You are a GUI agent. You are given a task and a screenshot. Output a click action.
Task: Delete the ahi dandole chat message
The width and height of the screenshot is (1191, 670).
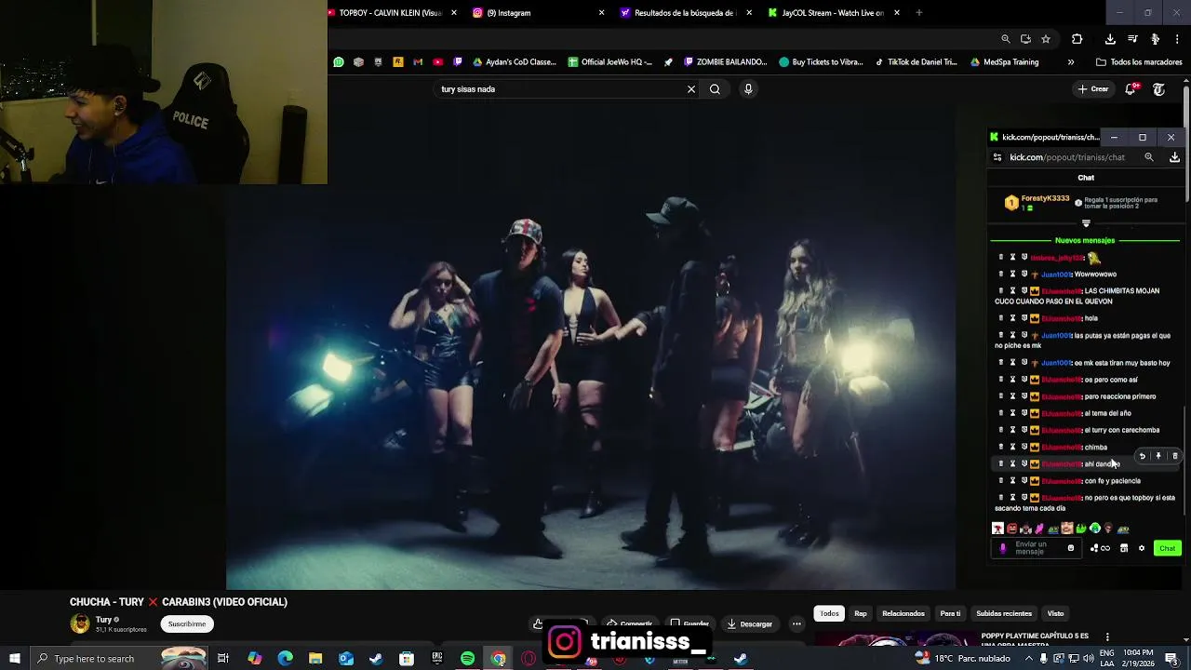(x=1174, y=456)
